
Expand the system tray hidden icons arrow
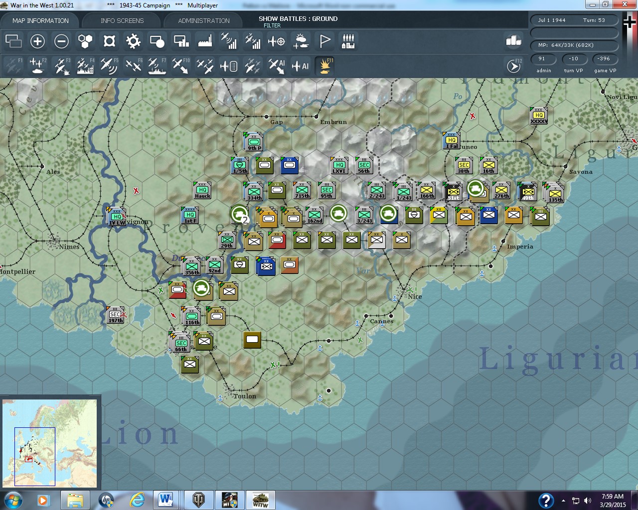(563, 501)
